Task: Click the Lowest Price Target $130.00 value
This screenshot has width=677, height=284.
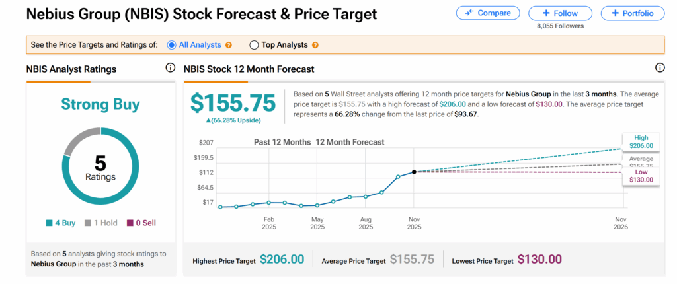Action: [x=539, y=260]
